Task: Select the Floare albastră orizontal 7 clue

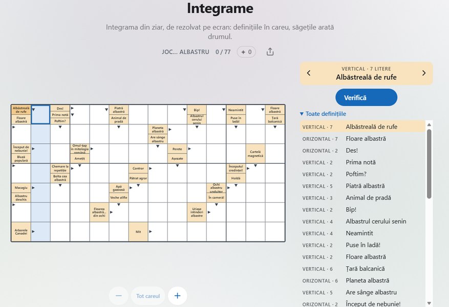Action: tap(362, 139)
